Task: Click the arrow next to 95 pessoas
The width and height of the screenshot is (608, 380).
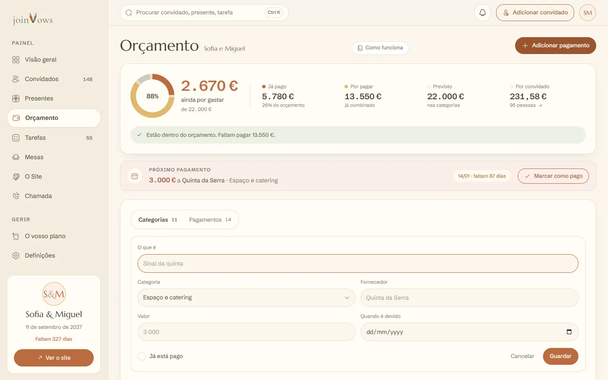Action: click(x=540, y=106)
